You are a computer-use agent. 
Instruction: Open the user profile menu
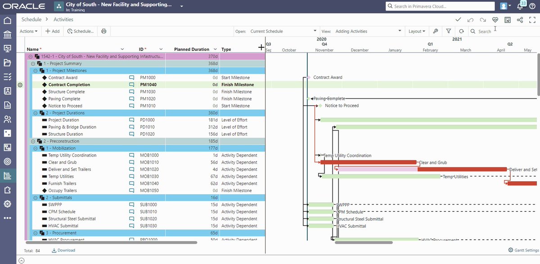coord(506,6)
